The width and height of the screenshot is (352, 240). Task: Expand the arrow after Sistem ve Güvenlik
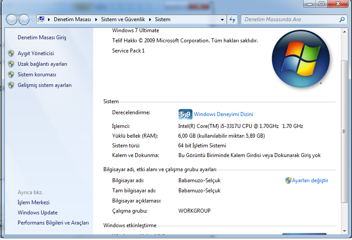point(150,19)
